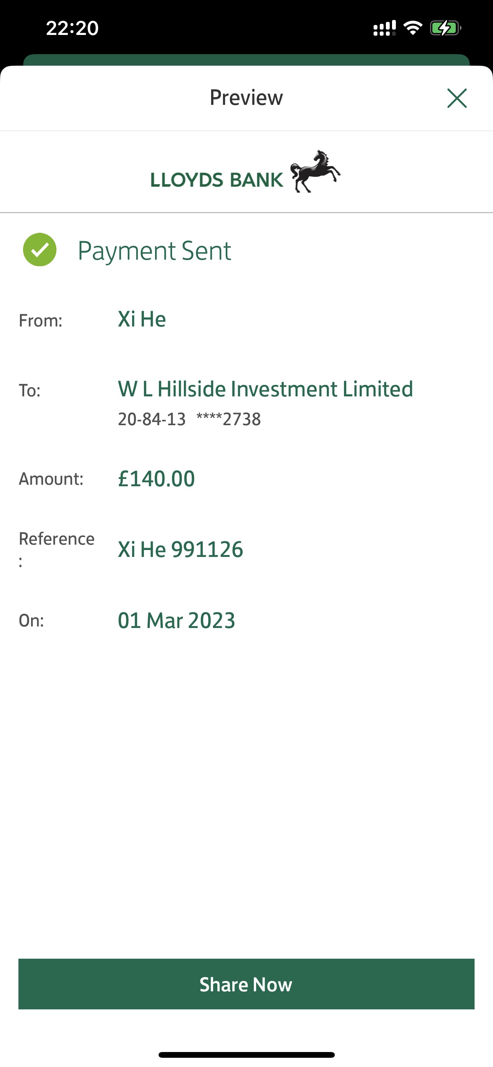Tap the £140.00 amount value
The width and height of the screenshot is (493, 1067).
pos(157,479)
